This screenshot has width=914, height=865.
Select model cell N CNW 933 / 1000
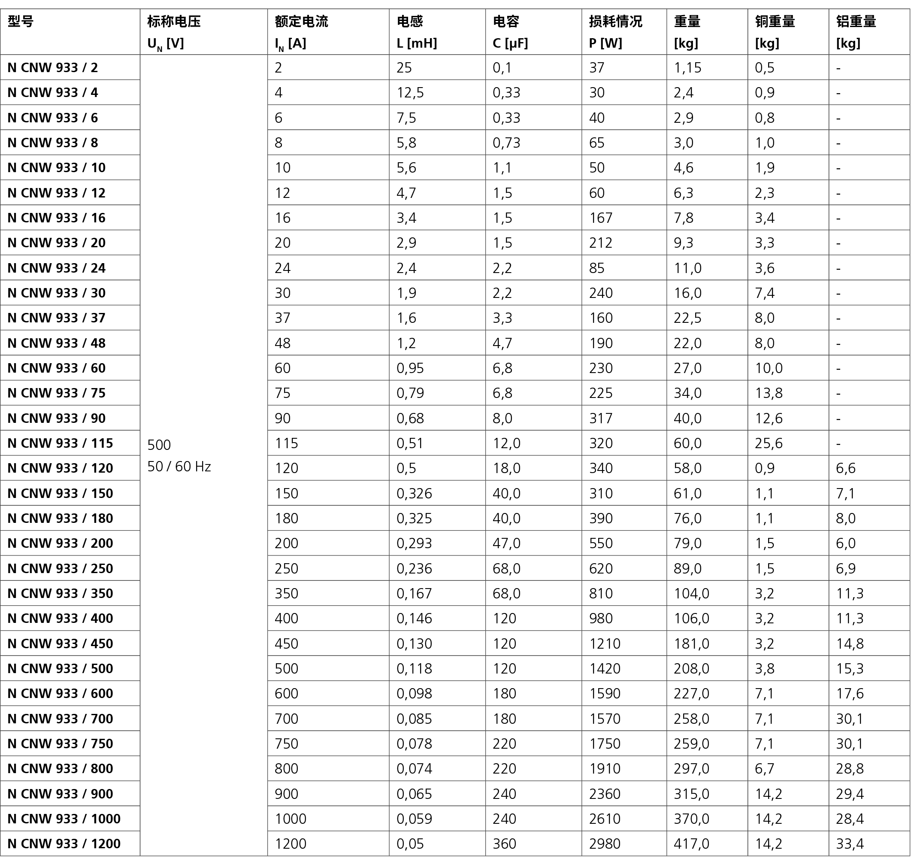pyautogui.click(x=70, y=819)
